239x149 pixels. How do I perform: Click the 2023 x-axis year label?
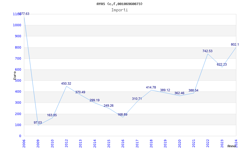point(222,144)
